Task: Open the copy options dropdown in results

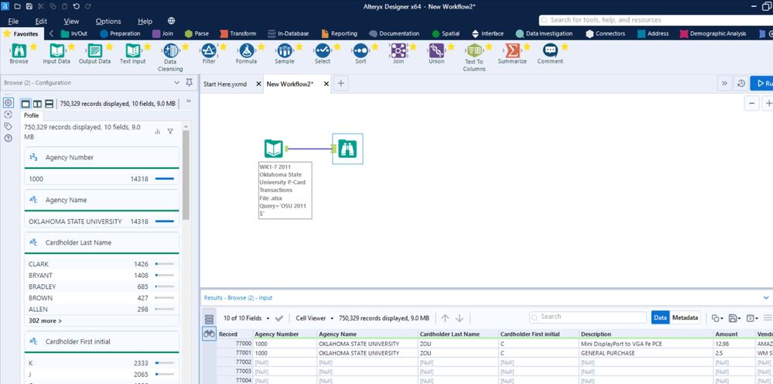Action: click(x=717, y=318)
